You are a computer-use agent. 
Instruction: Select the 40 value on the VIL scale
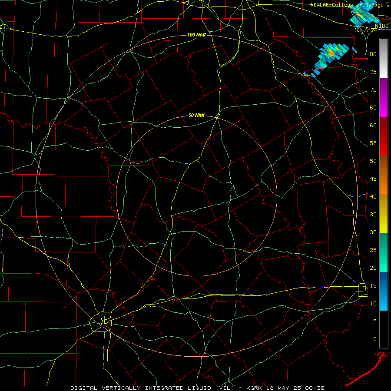[x=373, y=197]
